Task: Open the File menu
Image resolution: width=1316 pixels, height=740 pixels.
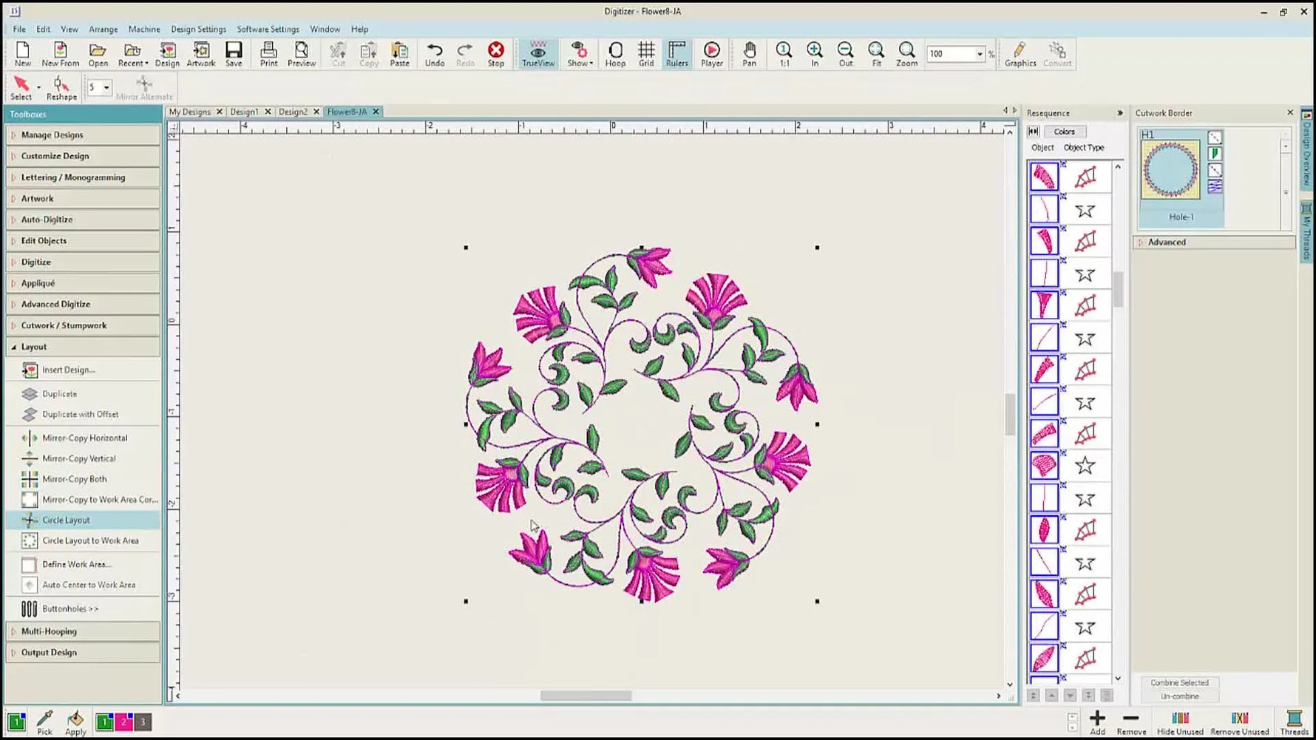Action: tap(19, 29)
